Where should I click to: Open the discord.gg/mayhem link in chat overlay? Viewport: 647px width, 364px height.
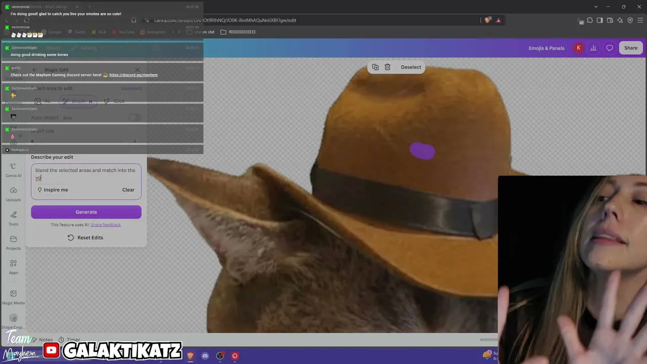click(x=133, y=75)
